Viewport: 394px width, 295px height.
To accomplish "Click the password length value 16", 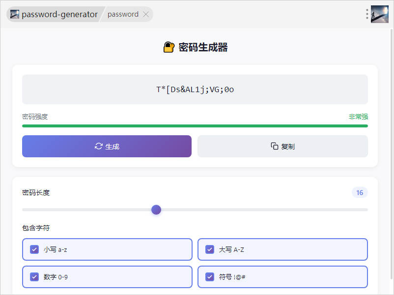I will 360,193.
